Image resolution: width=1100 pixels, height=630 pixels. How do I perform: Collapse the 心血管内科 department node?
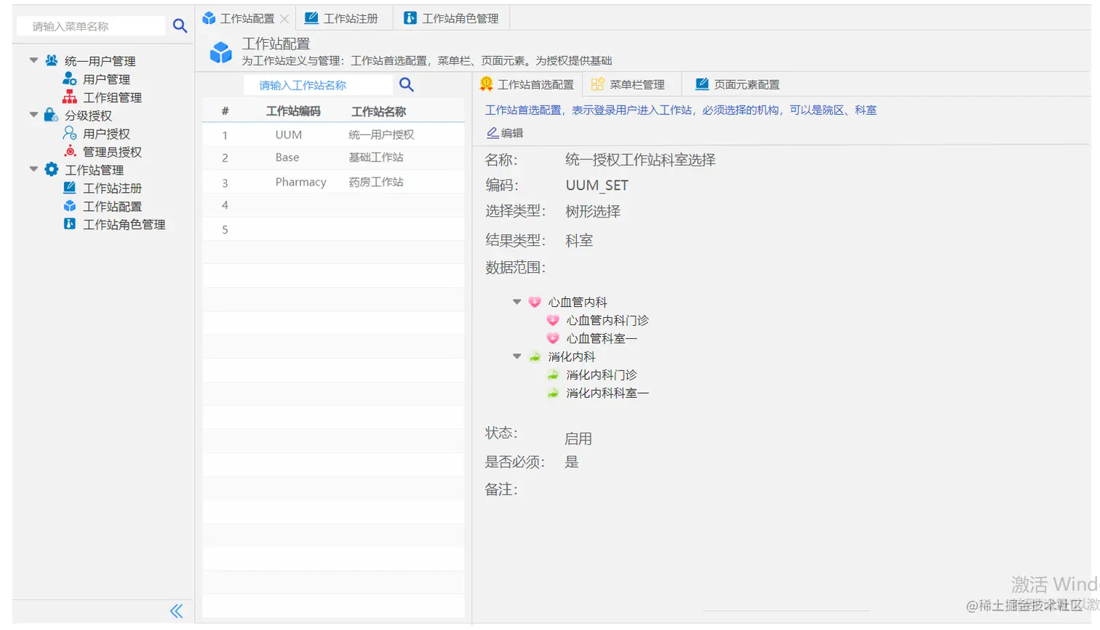(x=517, y=302)
